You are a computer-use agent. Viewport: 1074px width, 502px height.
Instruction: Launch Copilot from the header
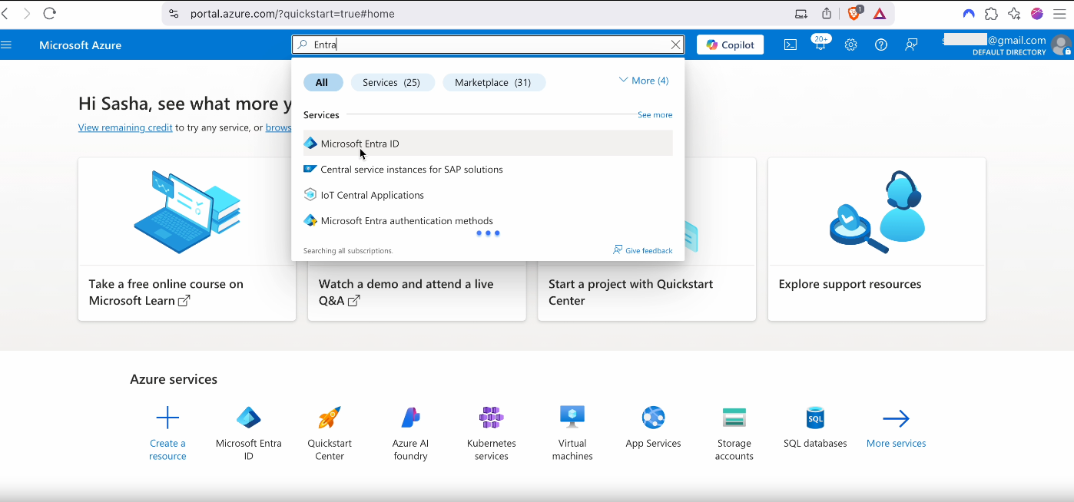pos(731,45)
